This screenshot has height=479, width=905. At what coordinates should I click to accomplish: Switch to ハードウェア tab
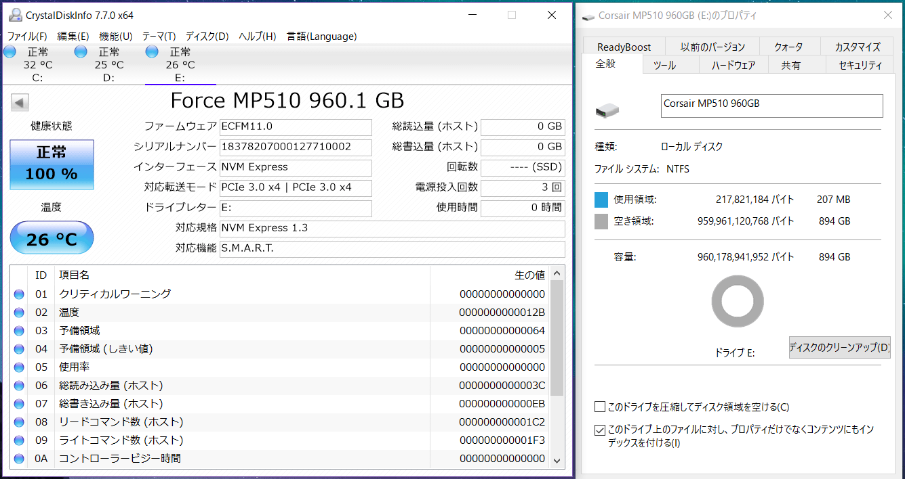(x=733, y=66)
